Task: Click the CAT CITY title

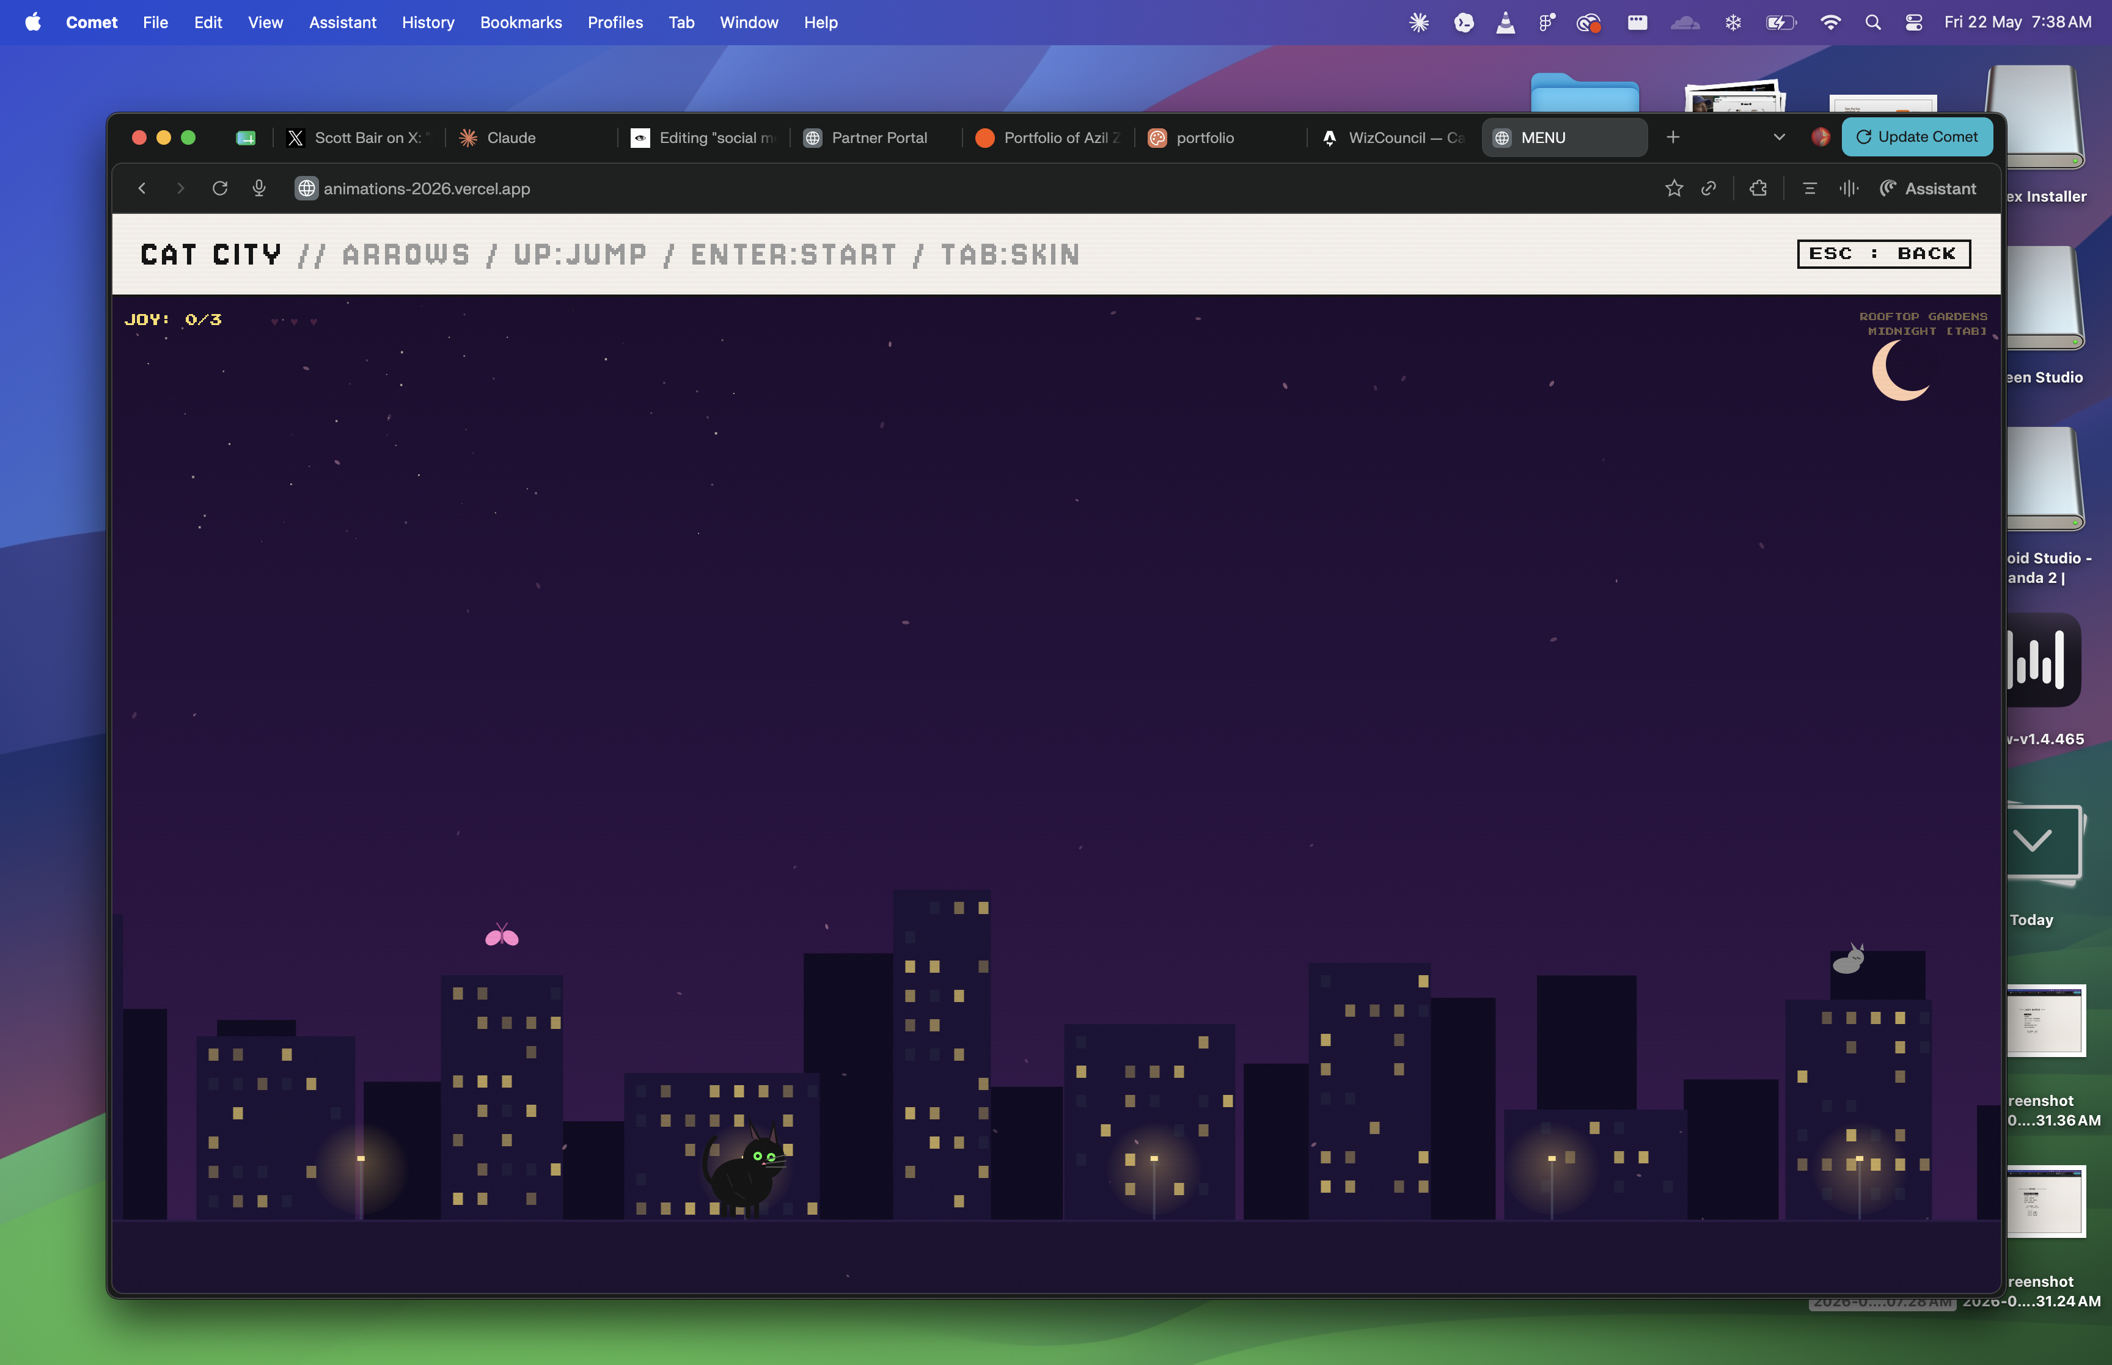Action: tap(211, 254)
